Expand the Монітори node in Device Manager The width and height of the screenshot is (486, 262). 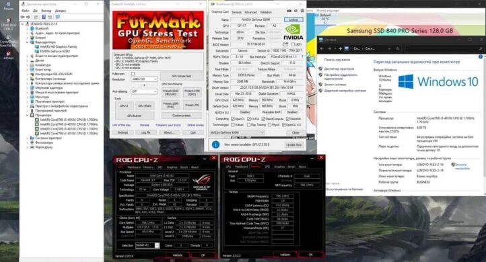(28, 97)
